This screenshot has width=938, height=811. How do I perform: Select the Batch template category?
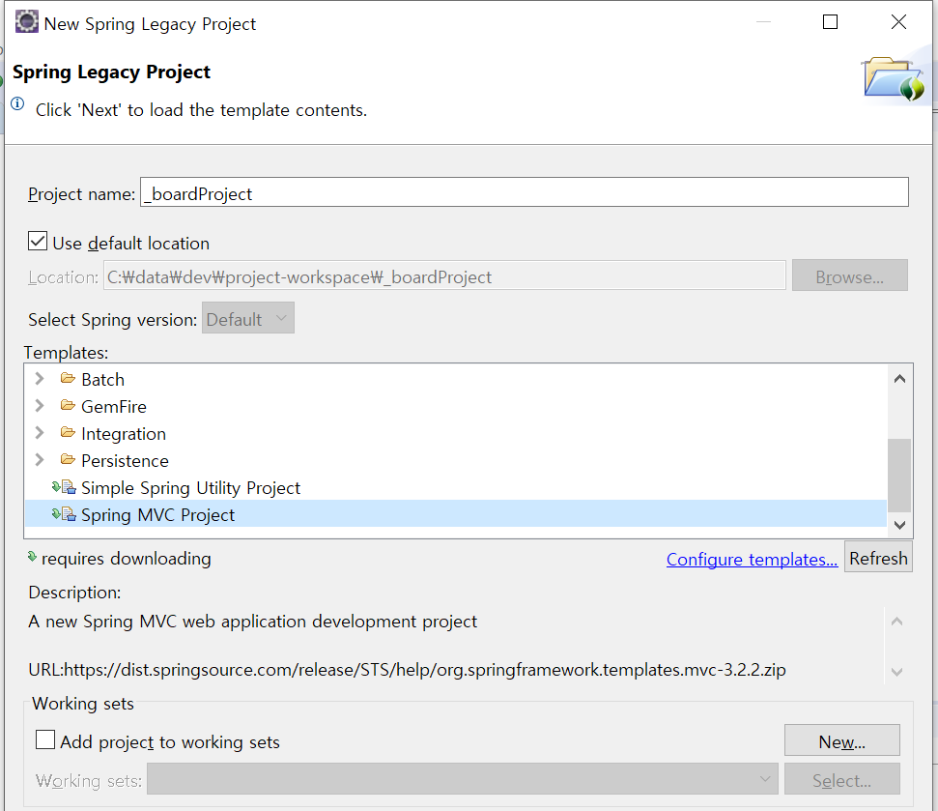tap(103, 380)
